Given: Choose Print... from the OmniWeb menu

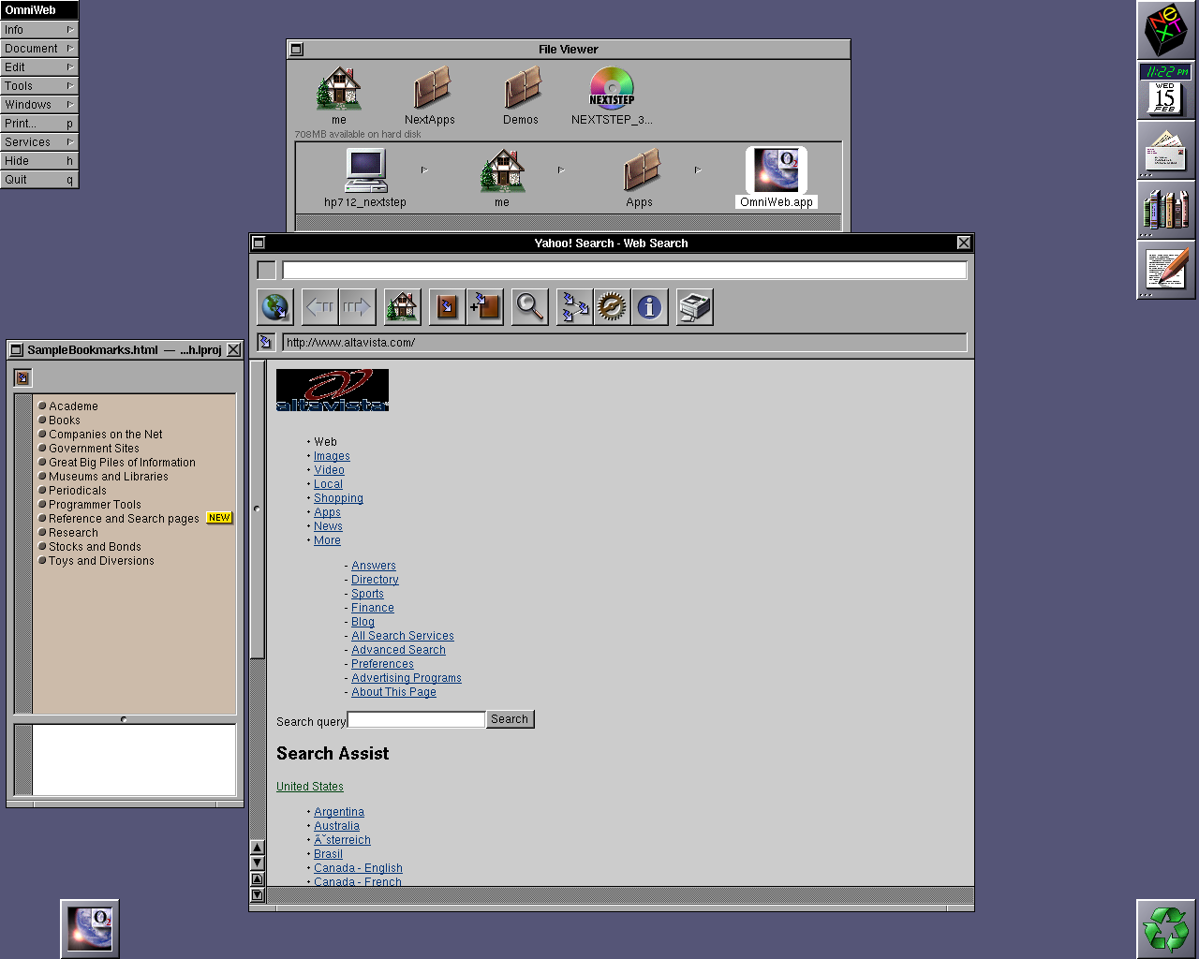Looking at the screenshot, I should (x=39, y=124).
